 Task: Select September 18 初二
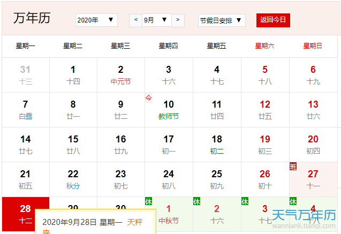[x=217, y=145]
